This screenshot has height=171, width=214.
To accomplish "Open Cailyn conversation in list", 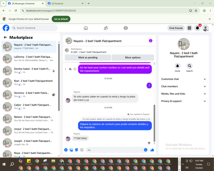I will [x=29, y=106].
